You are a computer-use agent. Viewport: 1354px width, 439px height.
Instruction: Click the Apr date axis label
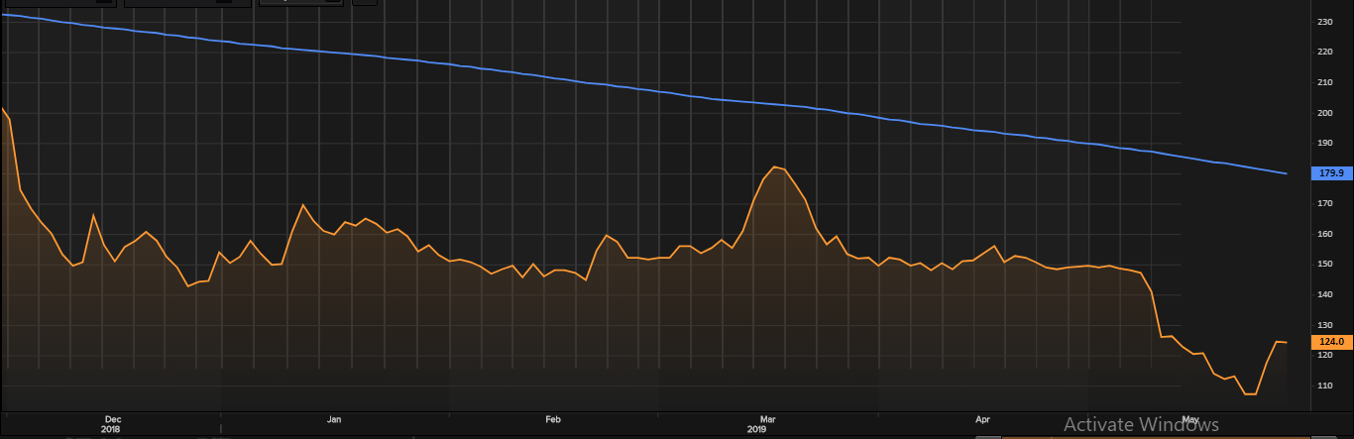[983, 420]
